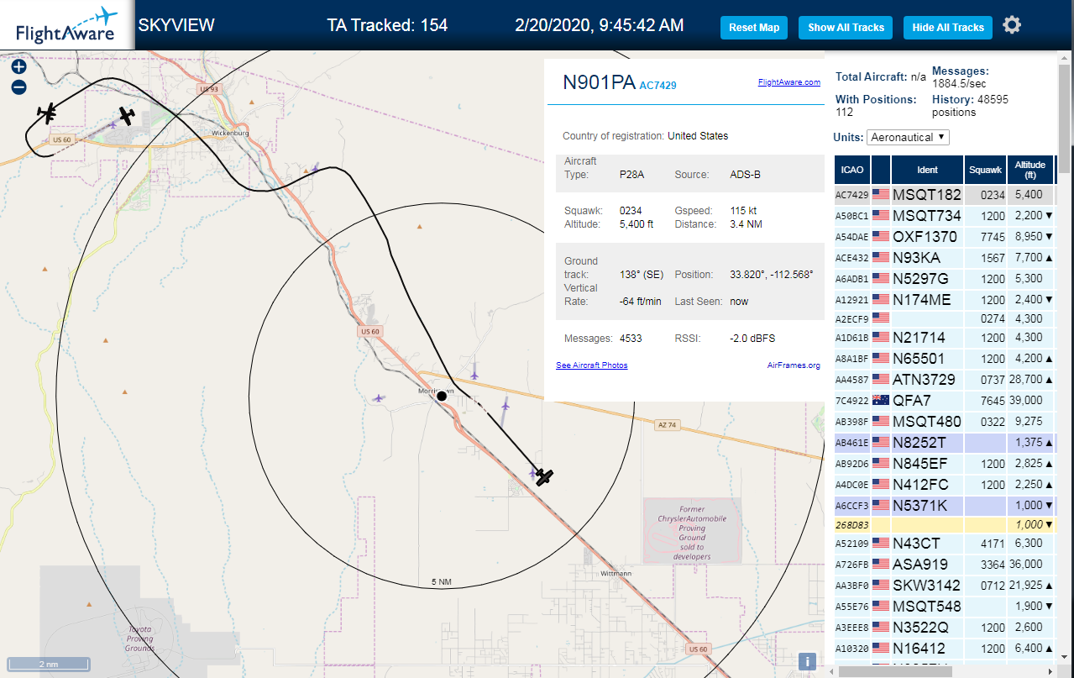
Task: Select the A2ECF9 row
Action: click(x=944, y=318)
